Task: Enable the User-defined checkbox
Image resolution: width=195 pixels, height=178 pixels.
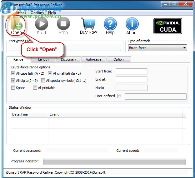Action: click(119, 96)
